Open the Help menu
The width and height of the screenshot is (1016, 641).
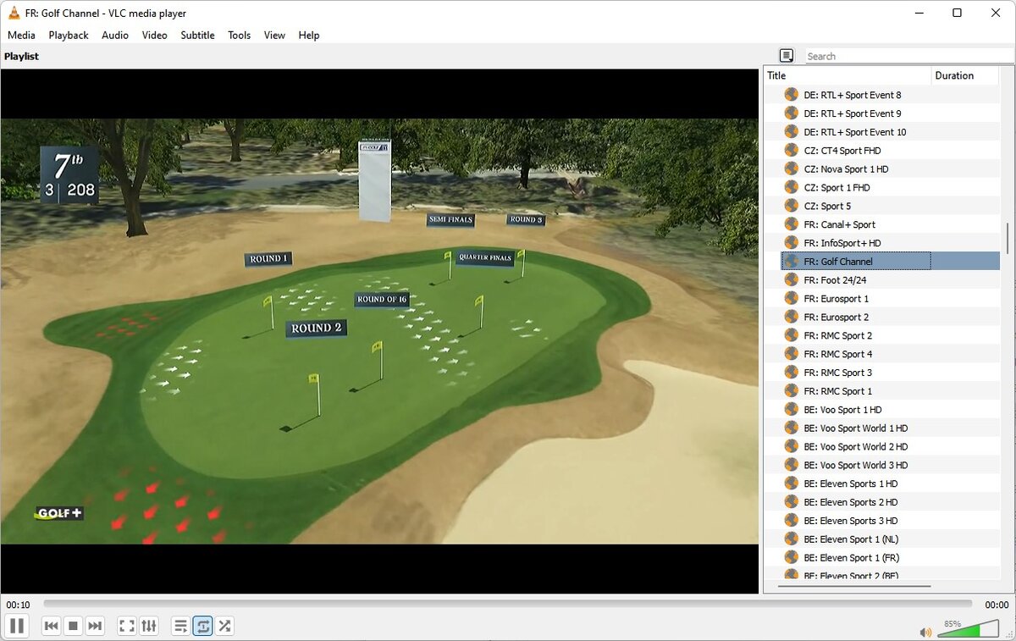point(309,35)
